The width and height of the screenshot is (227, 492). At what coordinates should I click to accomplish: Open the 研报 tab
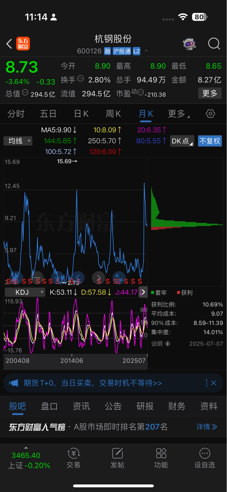coord(145,406)
